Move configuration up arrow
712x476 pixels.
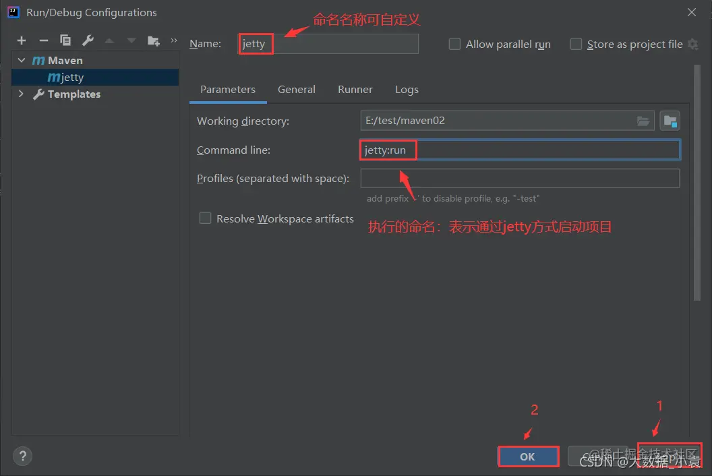point(109,41)
